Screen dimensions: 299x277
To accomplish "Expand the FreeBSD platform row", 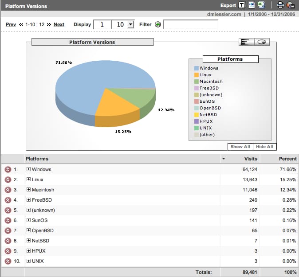I will click(28, 200).
